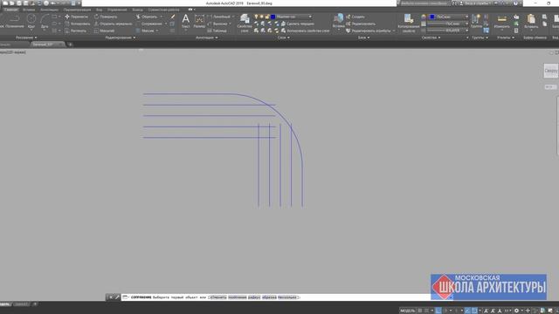Toggle layer lock padlock icon
559x314 pixels.
tap(267, 17)
